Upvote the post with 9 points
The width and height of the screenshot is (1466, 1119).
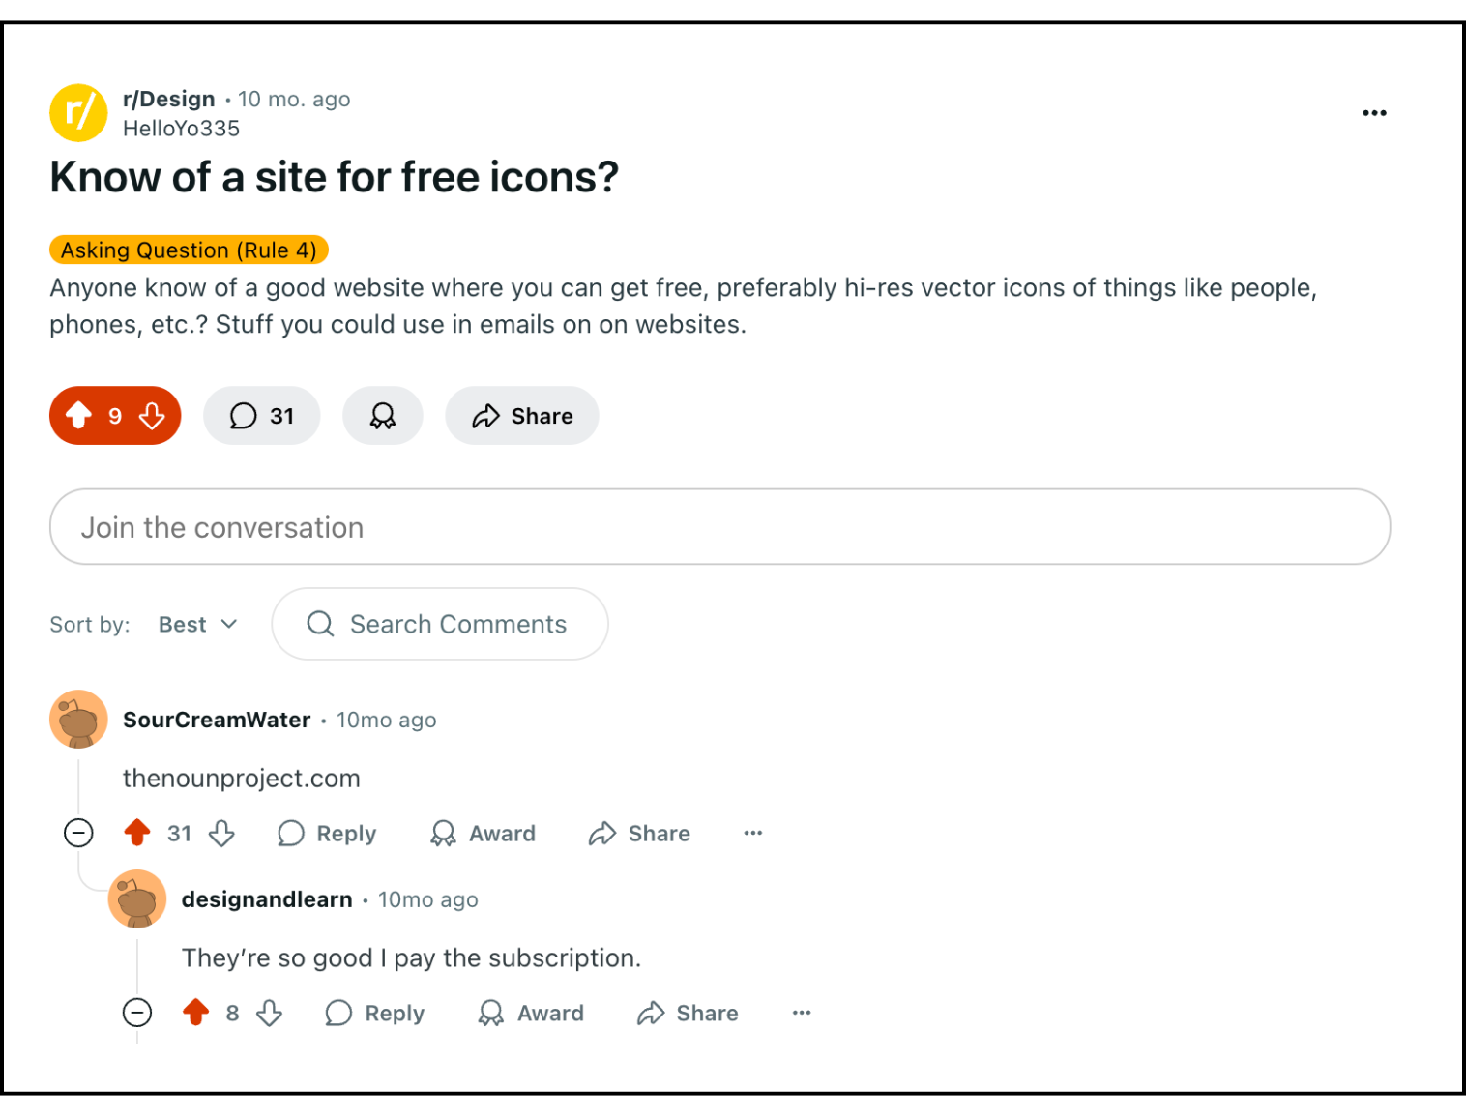coord(79,416)
